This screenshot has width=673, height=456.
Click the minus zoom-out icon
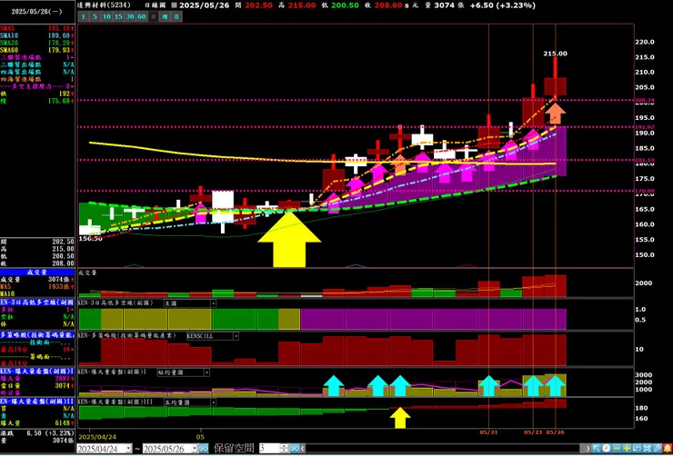[x=617, y=449]
